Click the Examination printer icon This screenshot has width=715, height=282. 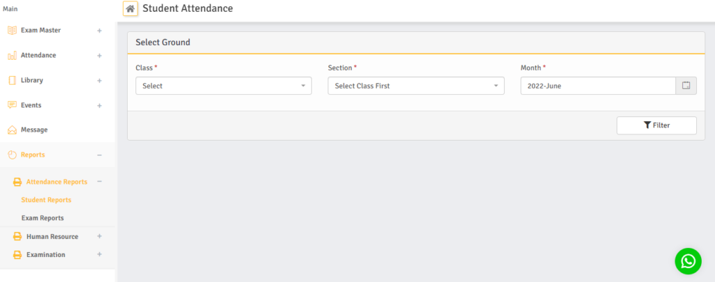[18, 255]
